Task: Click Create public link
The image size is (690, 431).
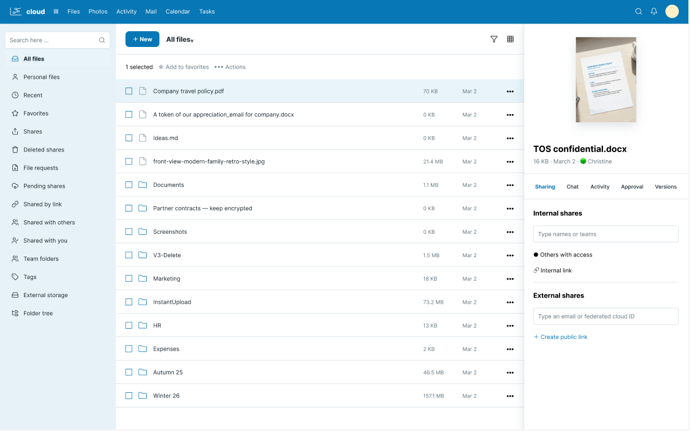Action: click(x=561, y=337)
